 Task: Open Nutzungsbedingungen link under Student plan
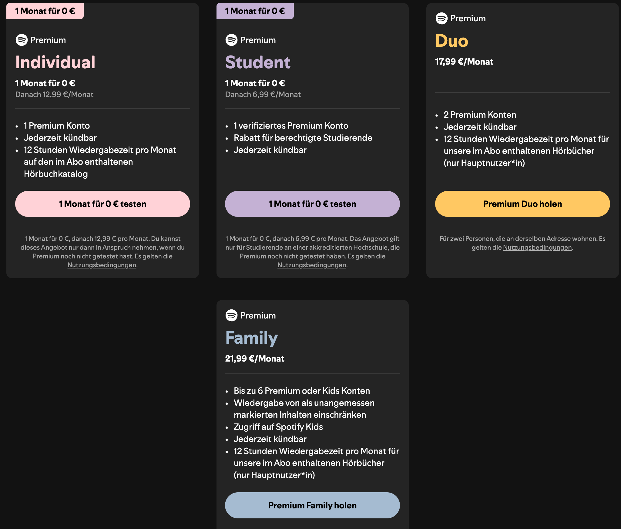pyautogui.click(x=312, y=265)
